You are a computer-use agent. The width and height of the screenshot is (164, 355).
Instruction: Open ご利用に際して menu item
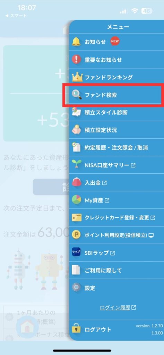tap(116, 270)
